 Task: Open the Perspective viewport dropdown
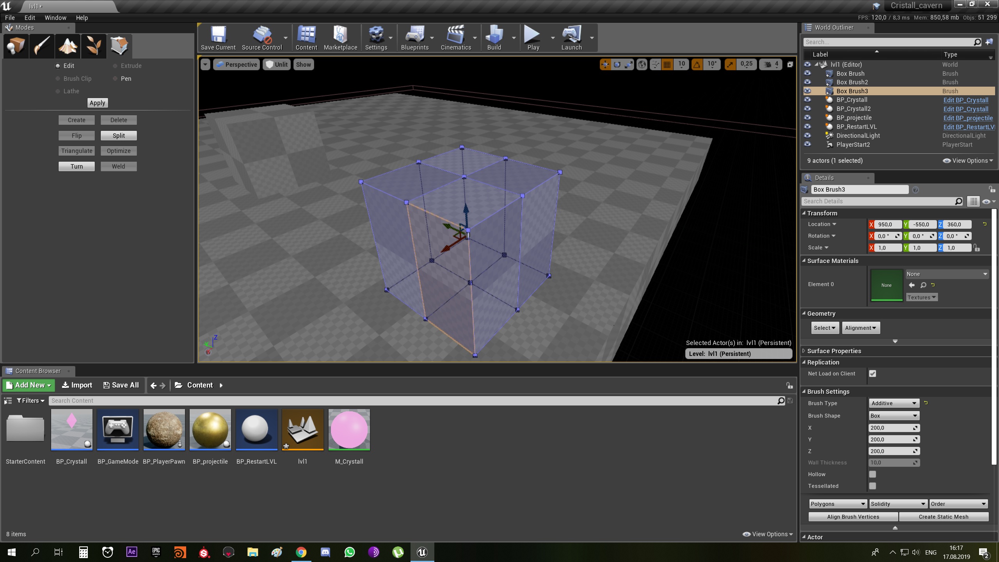tap(236, 64)
